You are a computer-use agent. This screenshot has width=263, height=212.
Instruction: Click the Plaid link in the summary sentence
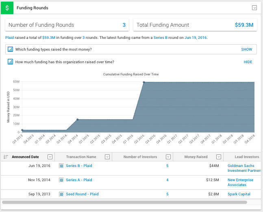click(10, 38)
